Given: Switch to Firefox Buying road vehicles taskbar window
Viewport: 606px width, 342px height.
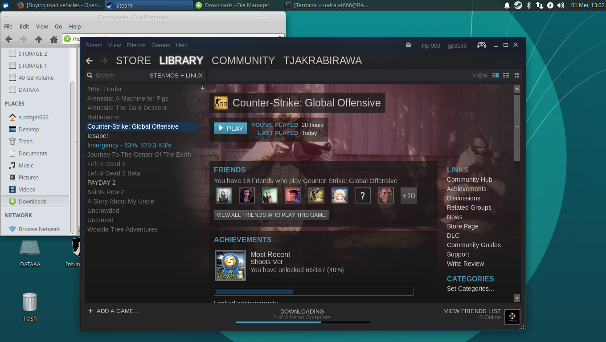Looking at the screenshot, I should click(x=60, y=5).
